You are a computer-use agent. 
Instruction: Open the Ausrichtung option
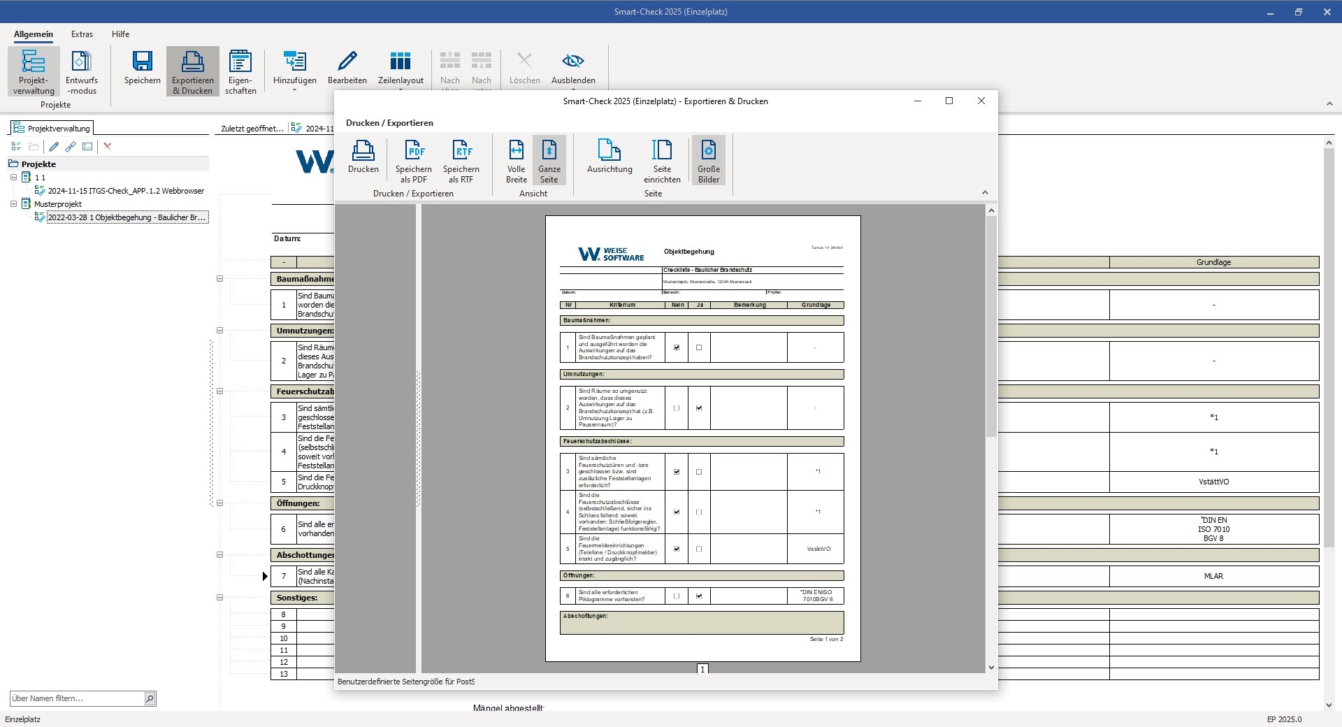click(x=609, y=156)
